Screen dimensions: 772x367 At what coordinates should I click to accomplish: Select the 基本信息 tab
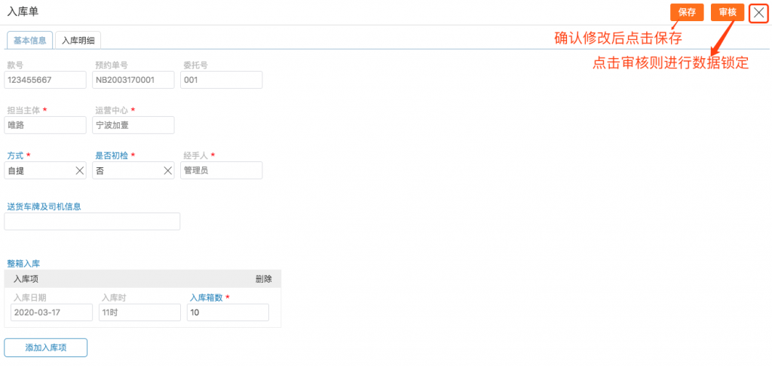click(29, 41)
